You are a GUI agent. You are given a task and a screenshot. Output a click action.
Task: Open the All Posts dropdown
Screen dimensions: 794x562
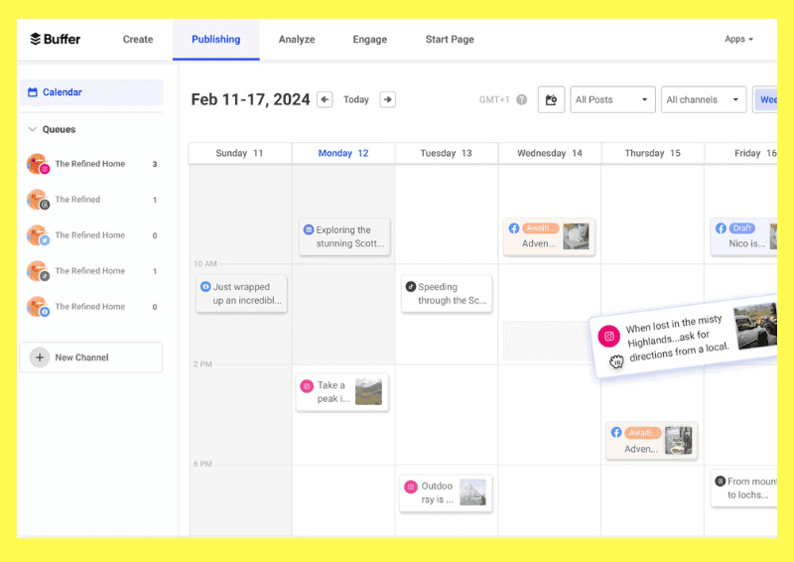click(612, 99)
